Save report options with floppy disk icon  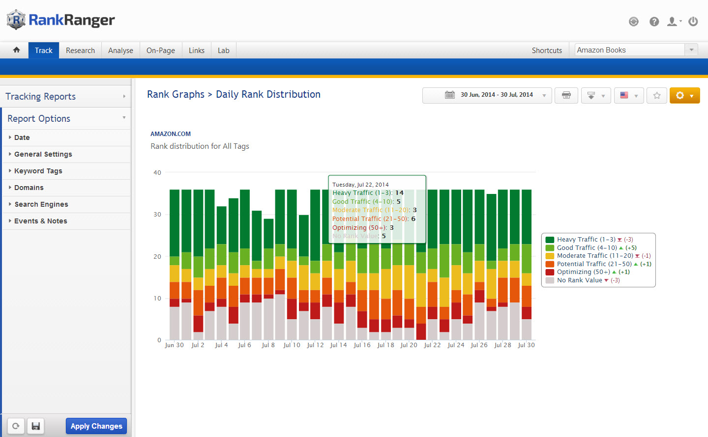pyautogui.click(x=35, y=426)
